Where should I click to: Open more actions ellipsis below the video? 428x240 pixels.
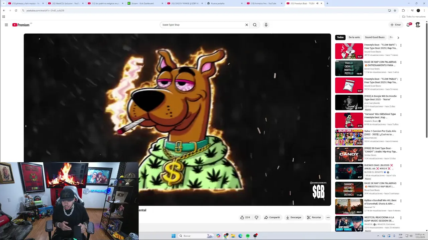coord(328,217)
